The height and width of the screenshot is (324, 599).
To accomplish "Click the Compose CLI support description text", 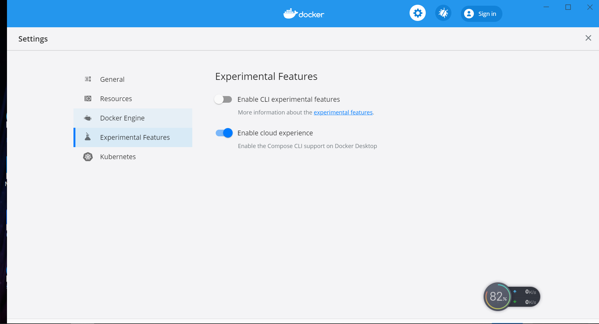I will coord(307,146).
